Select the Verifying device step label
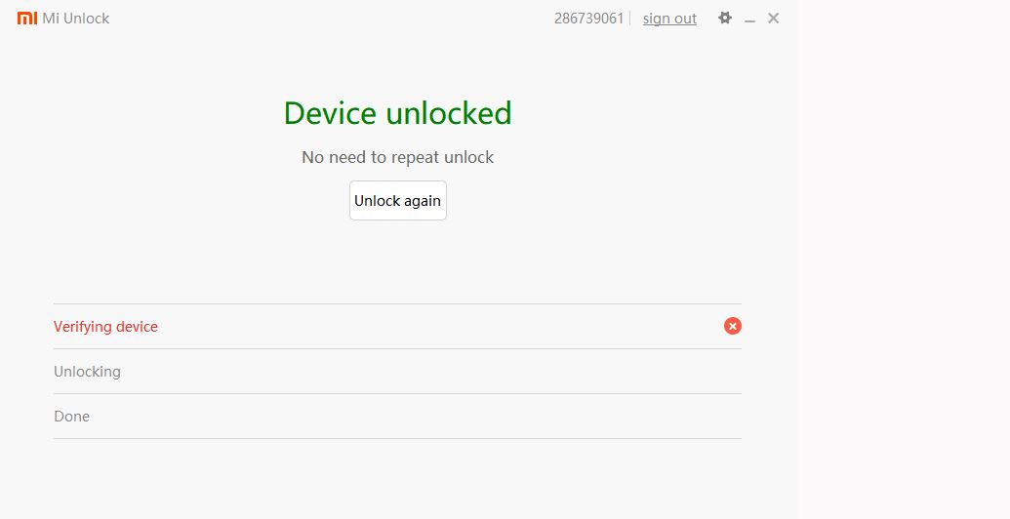Screen dimensions: 1010x519 [105, 327]
